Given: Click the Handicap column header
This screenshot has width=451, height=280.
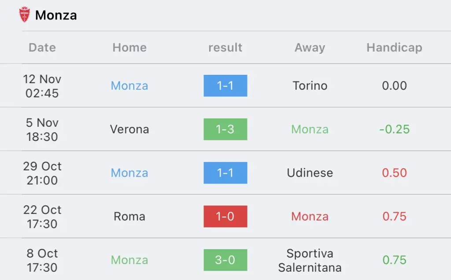Looking at the screenshot, I should coord(394,48).
